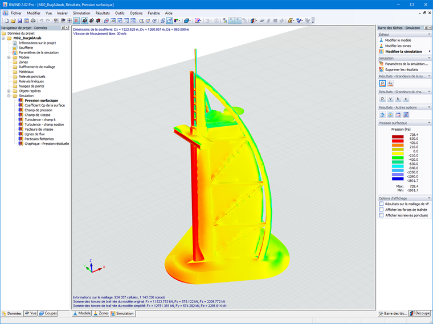Select Graphique - Pression résiduelle item
Image resolution: width=433 pixels, height=324 pixels.
[47, 144]
